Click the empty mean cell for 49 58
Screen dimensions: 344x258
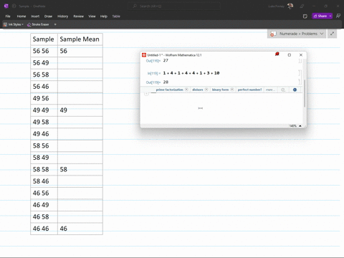pyautogui.click(x=80, y=122)
